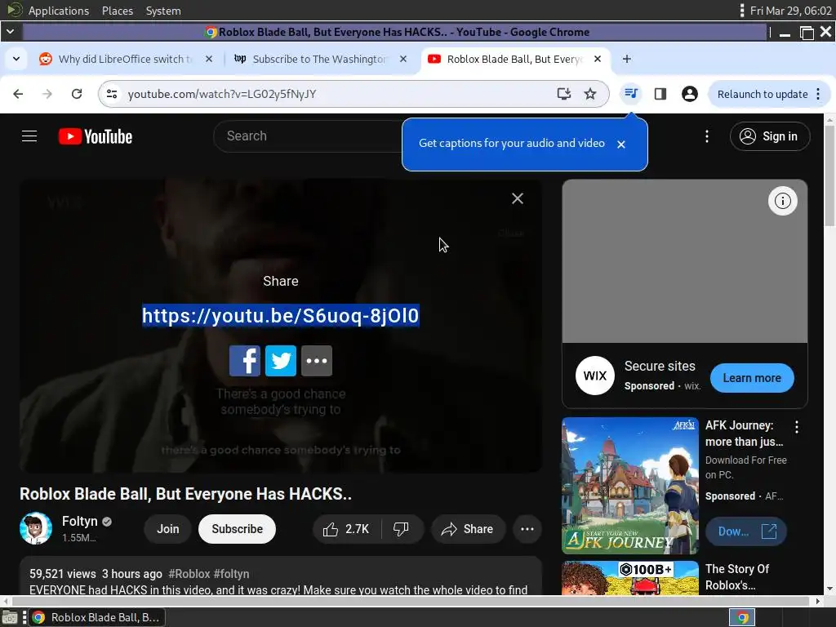This screenshot has width=836, height=627.
Task: Select the youtu.be share link text
Action: coord(281,316)
